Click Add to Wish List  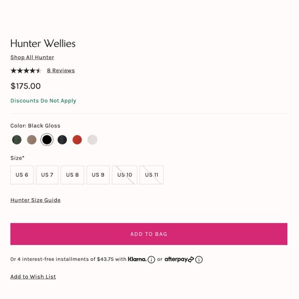click(33, 277)
